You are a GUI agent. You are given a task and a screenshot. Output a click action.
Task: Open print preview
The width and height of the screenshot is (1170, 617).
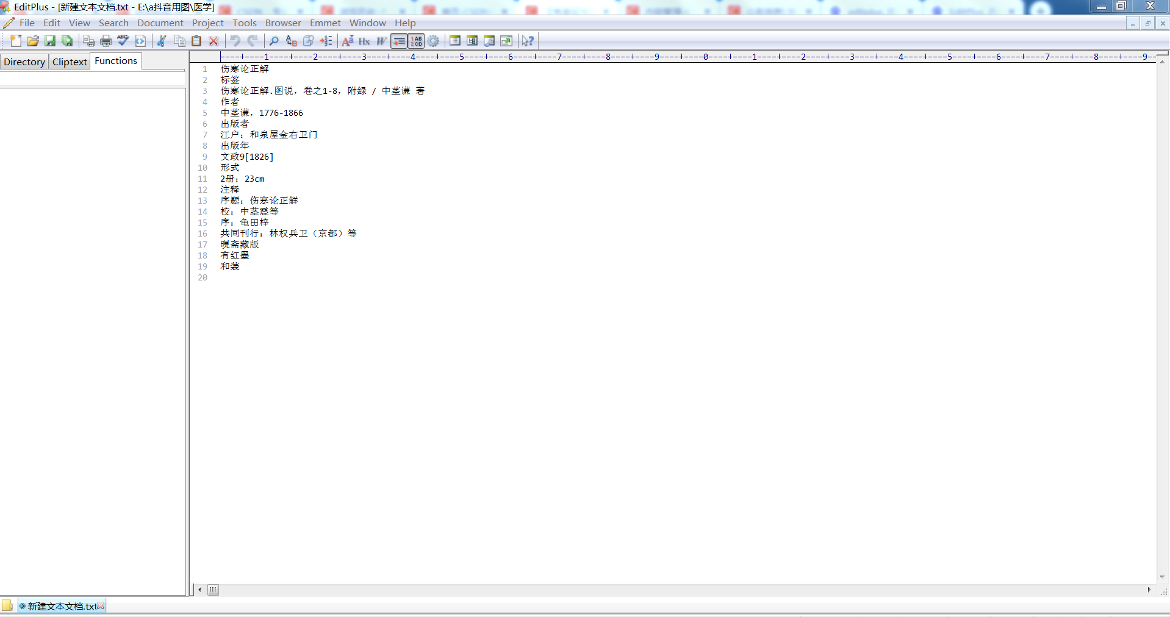tap(89, 41)
